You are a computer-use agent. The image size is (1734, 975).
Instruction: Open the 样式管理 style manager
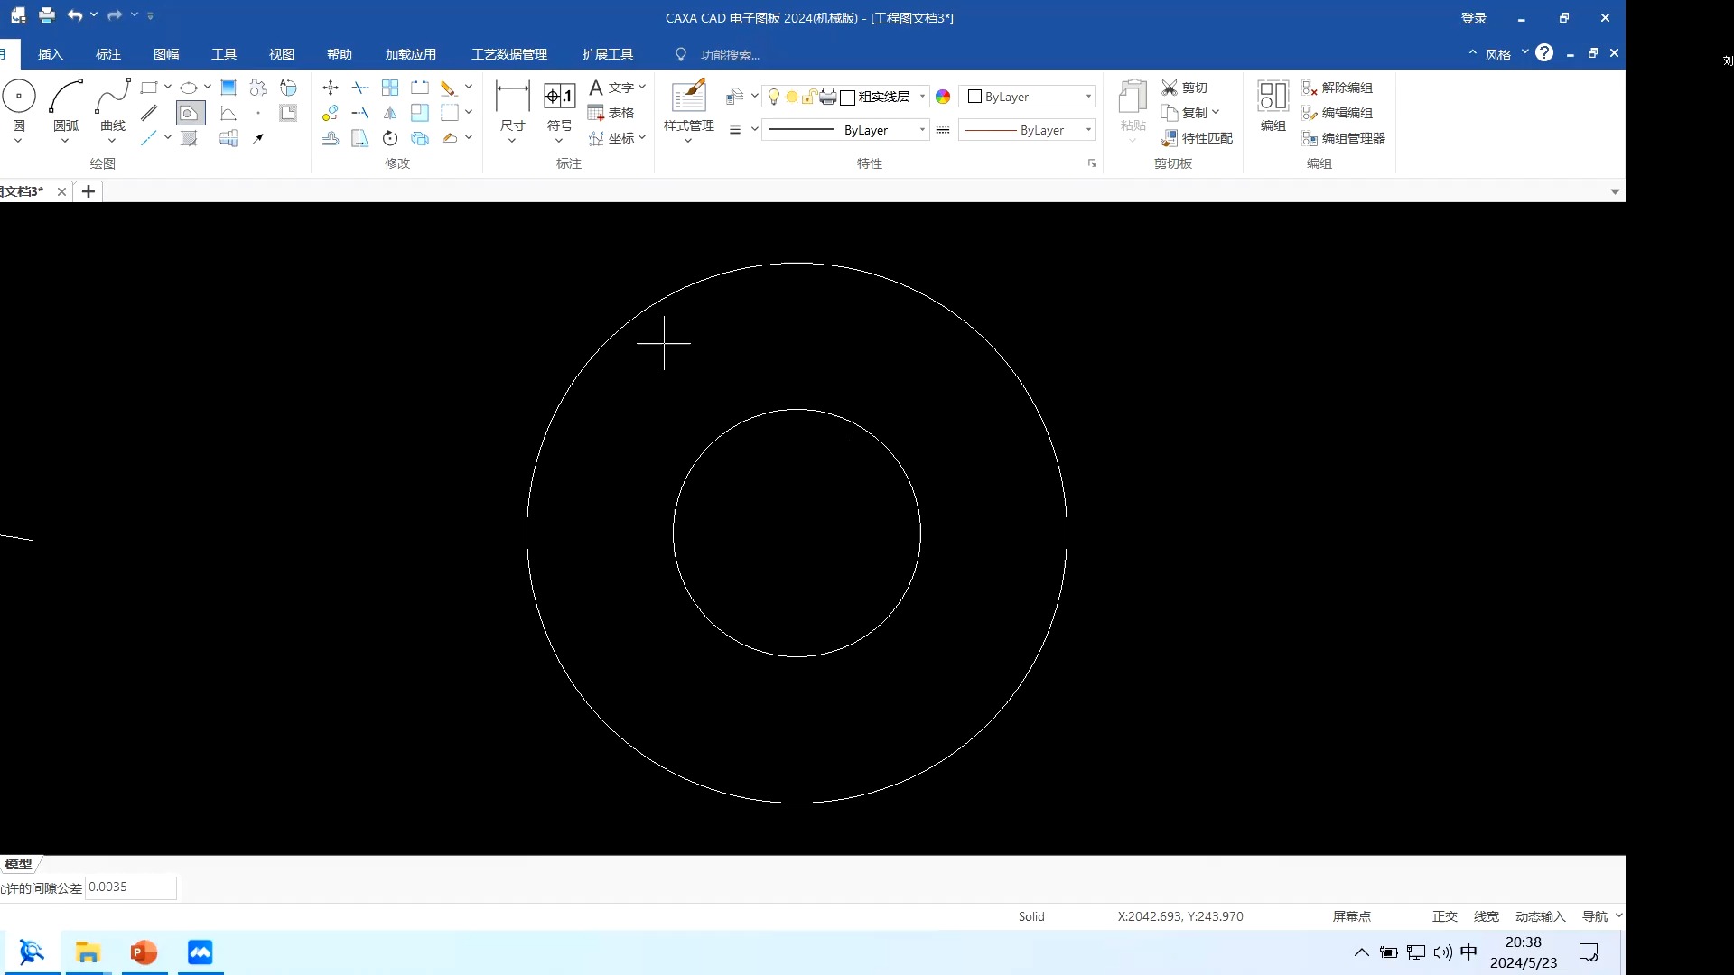point(689,107)
